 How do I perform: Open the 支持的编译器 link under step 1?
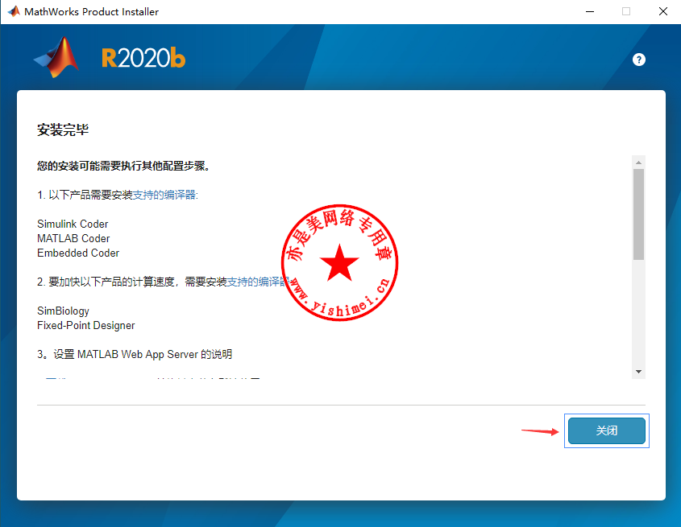pyautogui.click(x=165, y=196)
